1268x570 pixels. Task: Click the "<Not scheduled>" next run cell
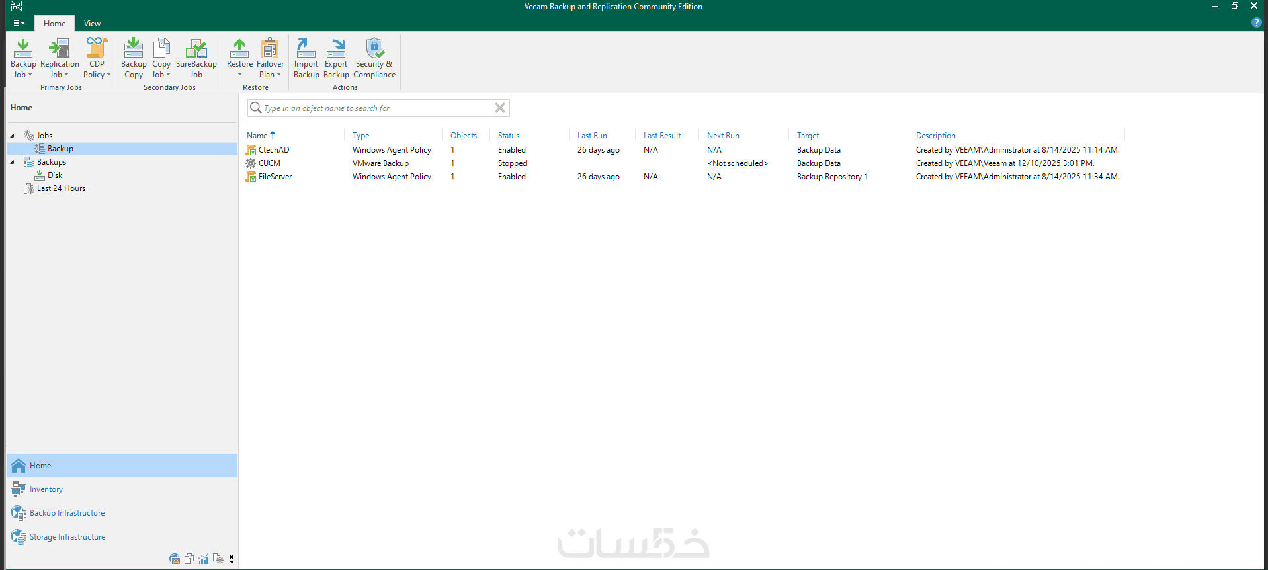coord(738,163)
